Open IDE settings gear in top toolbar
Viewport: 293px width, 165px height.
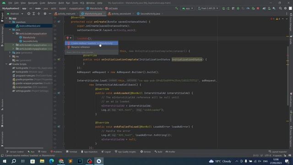pyautogui.click(x=285, y=8)
